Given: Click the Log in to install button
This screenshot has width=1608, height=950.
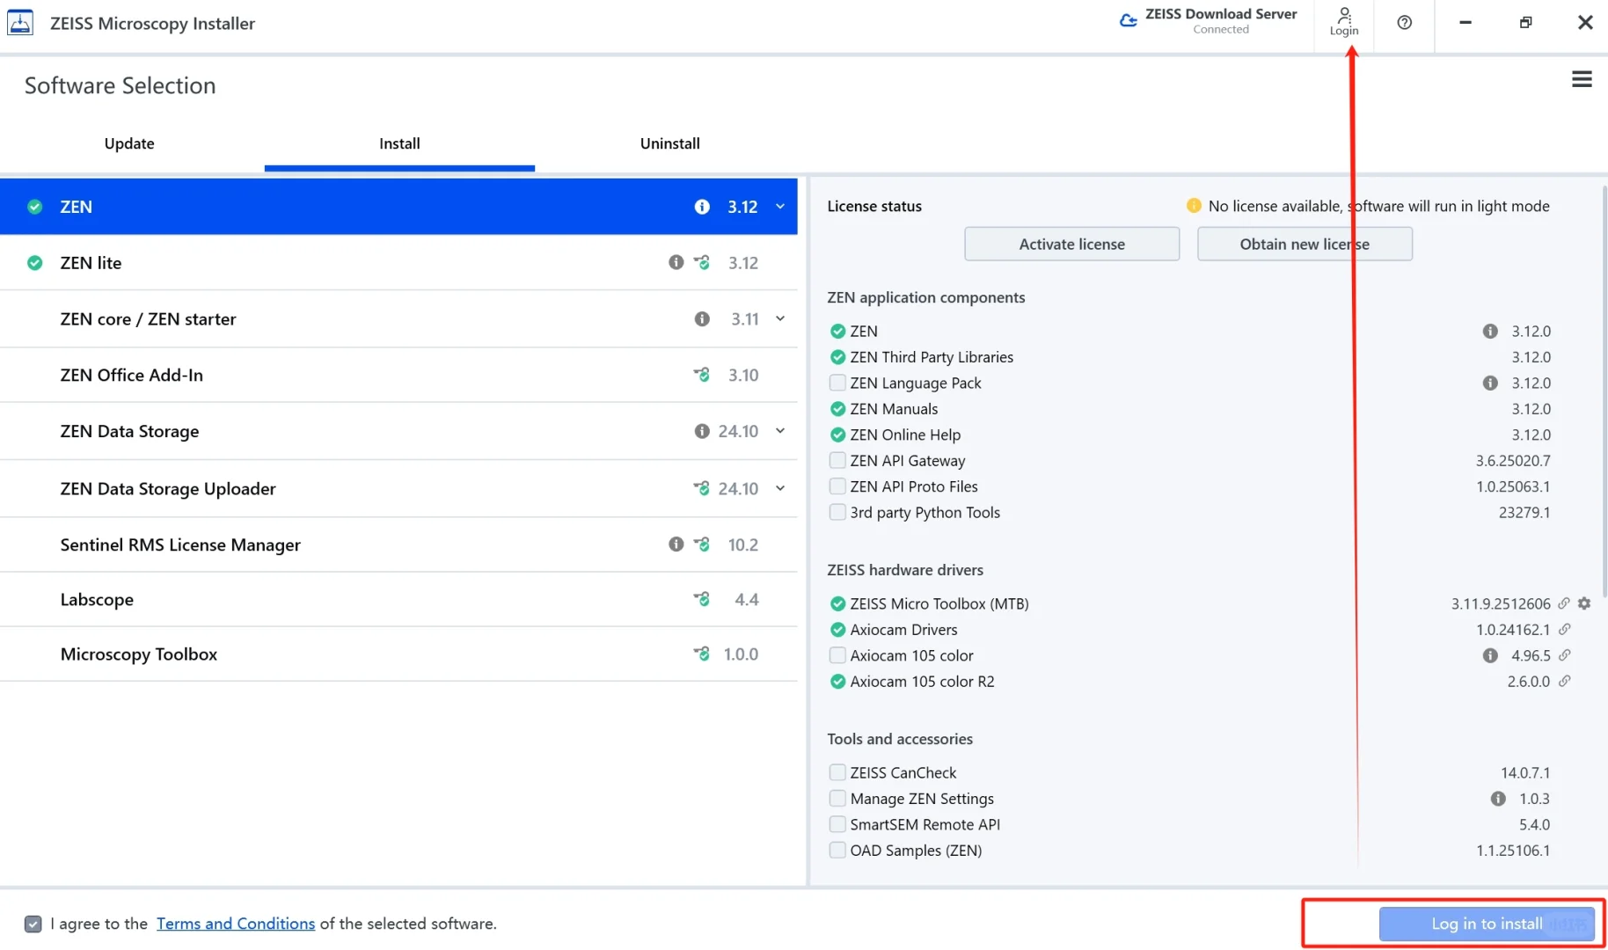Looking at the screenshot, I should [1487, 924].
